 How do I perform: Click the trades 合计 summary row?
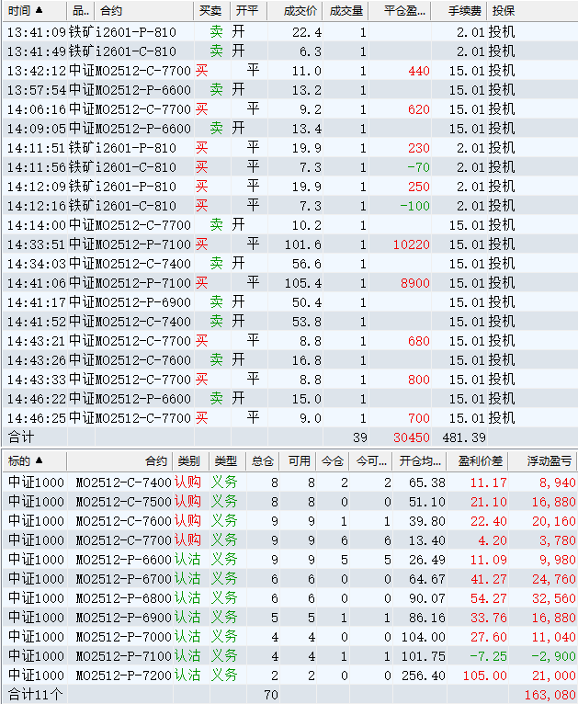[x=289, y=437]
